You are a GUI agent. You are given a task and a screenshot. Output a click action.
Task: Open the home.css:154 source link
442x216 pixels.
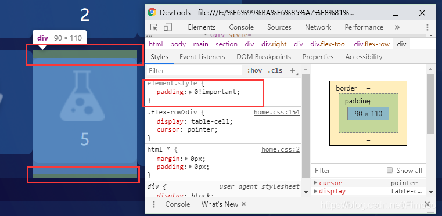276,113
